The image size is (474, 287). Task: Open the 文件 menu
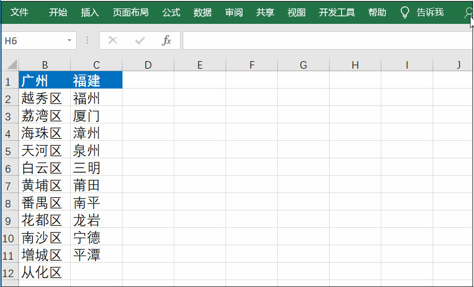[x=20, y=13]
